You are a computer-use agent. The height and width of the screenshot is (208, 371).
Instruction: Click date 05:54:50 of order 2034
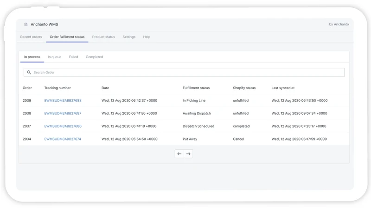129,139
